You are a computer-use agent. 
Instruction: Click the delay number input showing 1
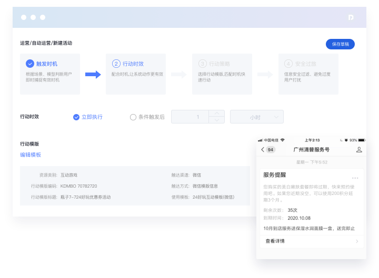(191, 117)
